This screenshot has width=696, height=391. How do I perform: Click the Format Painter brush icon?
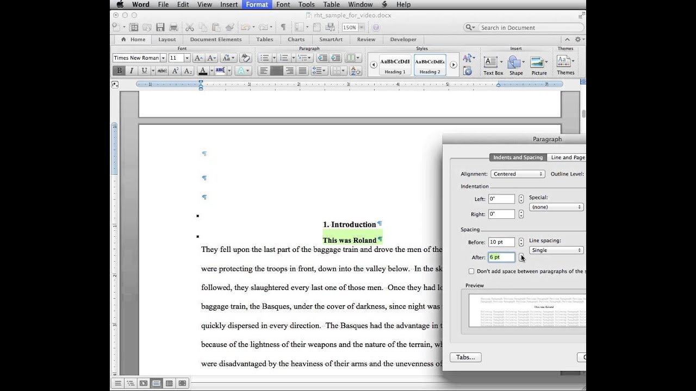(x=229, y=27)
